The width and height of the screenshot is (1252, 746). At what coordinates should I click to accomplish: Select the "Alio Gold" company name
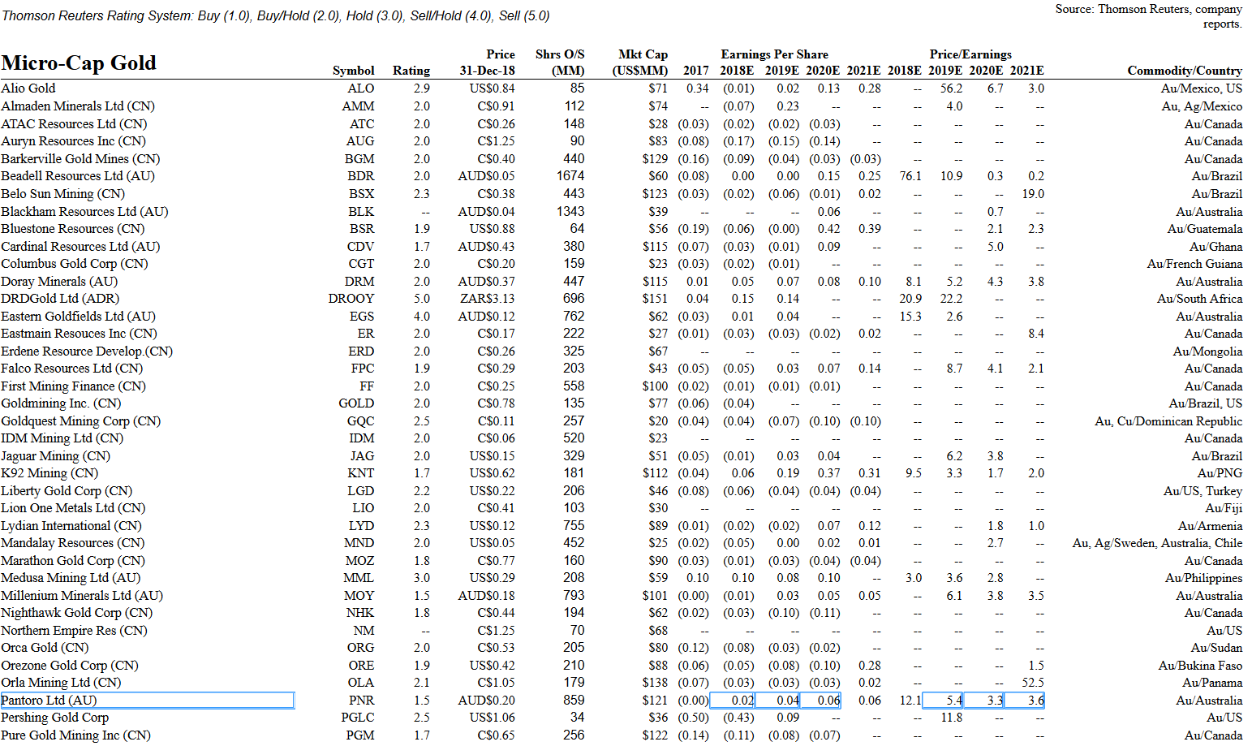click(28, 88)
